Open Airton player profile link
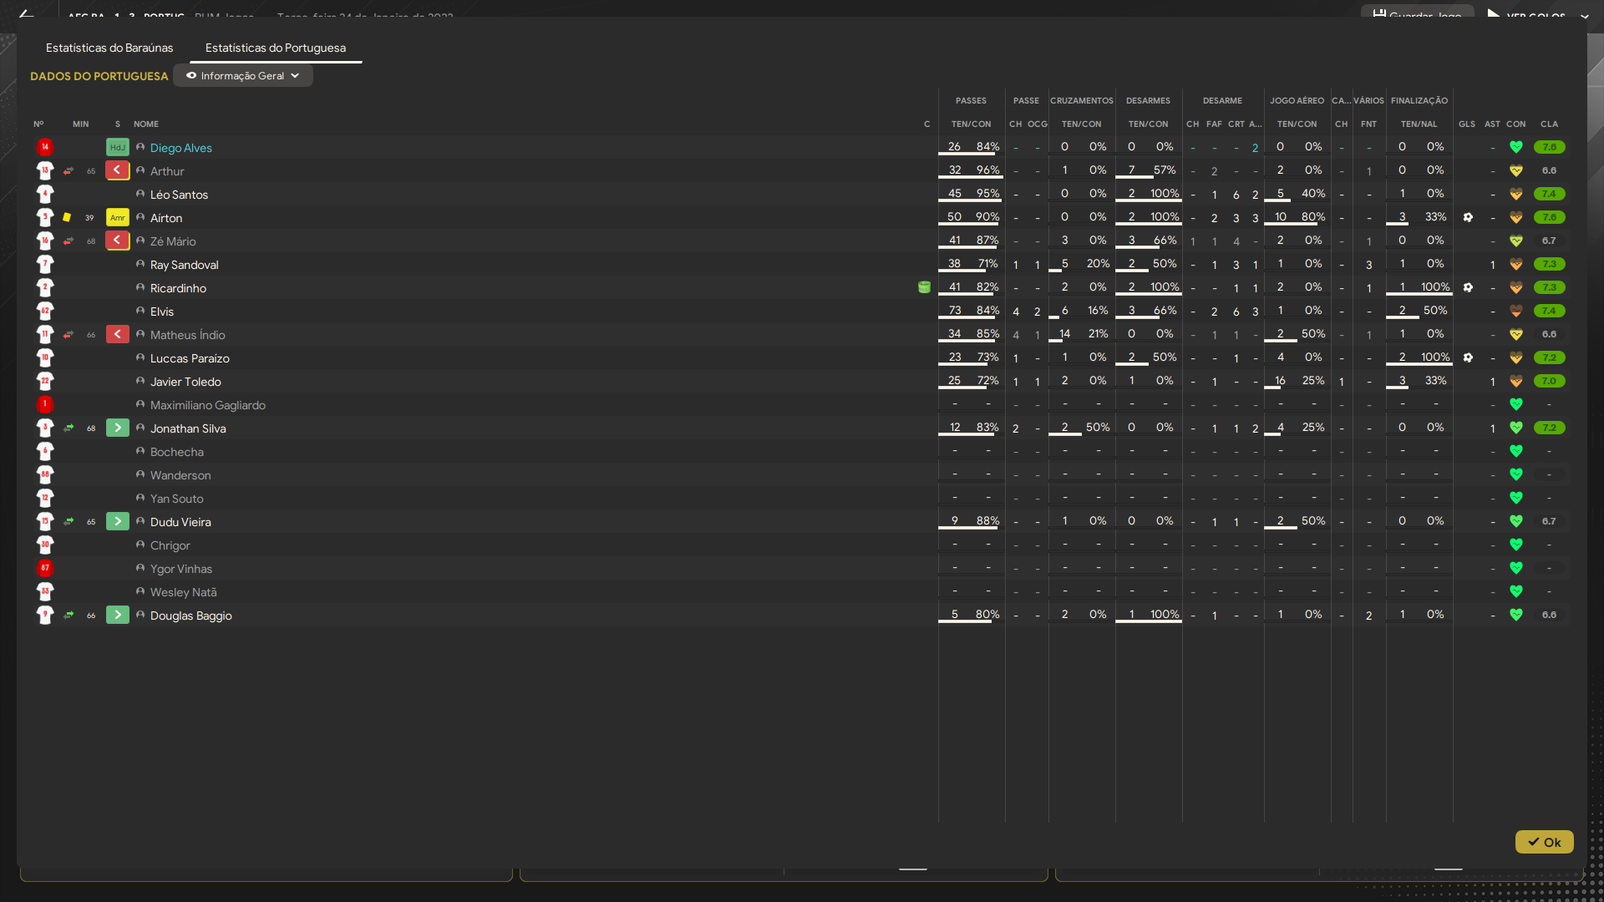 point(166,218)
